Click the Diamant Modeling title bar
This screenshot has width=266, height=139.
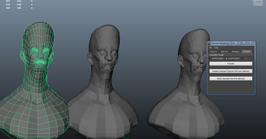point(223,43)
